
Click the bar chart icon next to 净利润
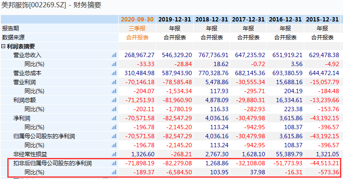[114, 118]
